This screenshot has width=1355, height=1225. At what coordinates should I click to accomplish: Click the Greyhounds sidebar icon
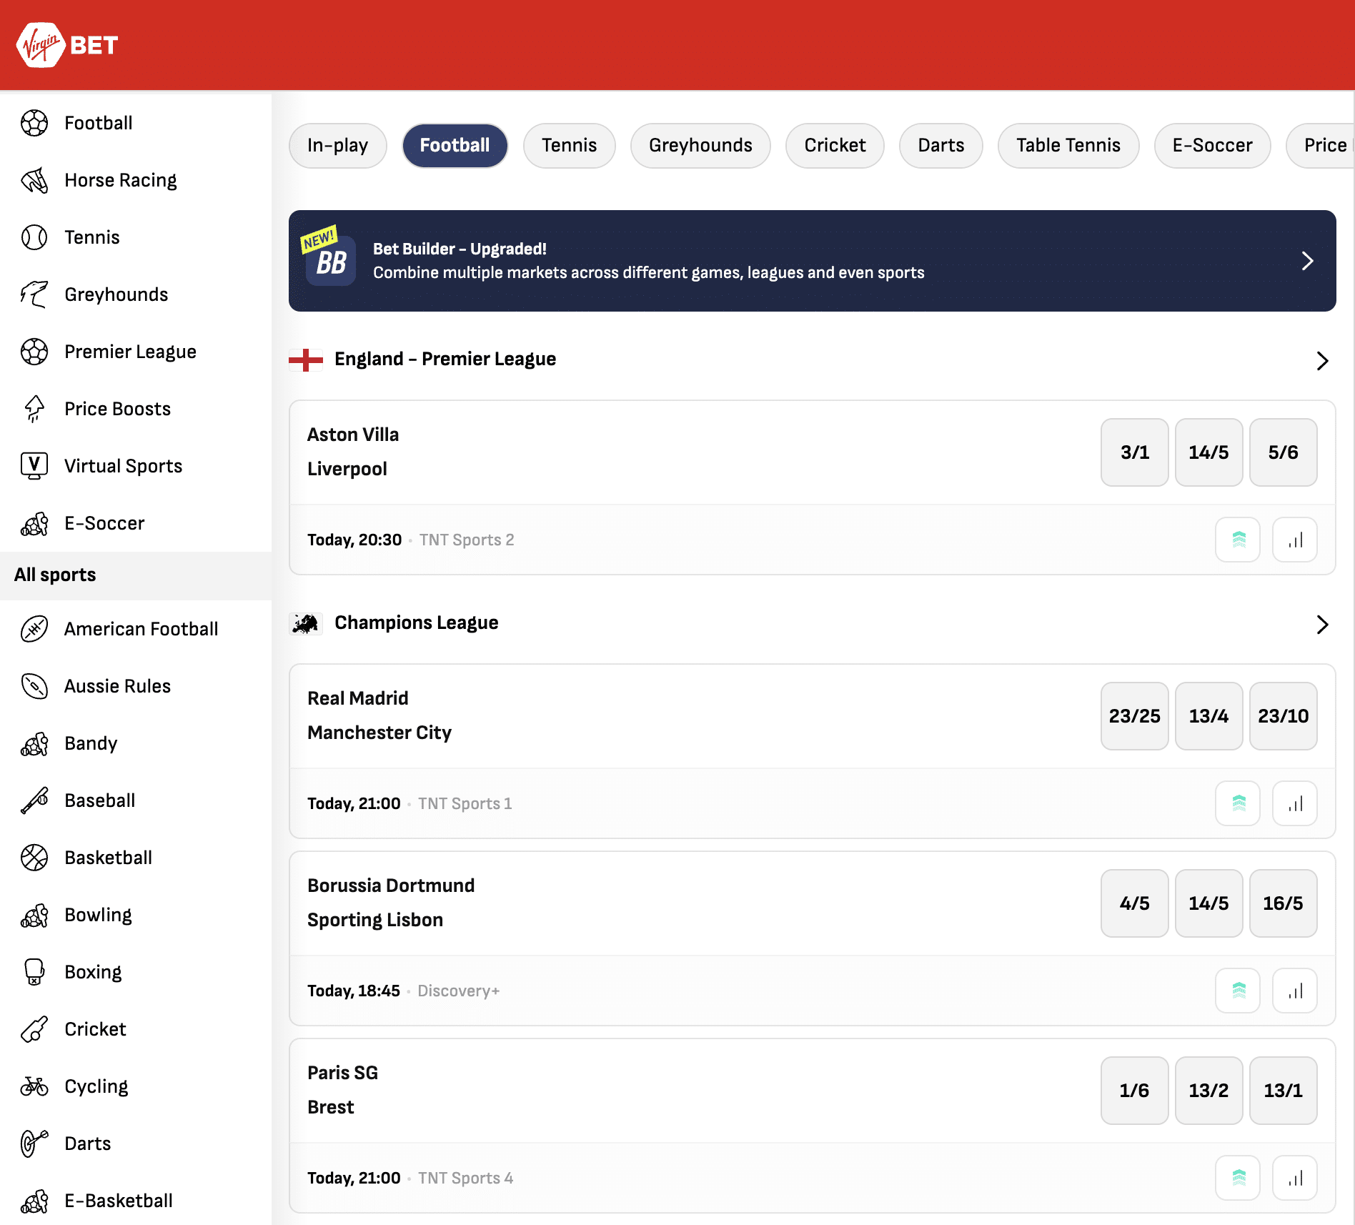(x=33, y=294)
